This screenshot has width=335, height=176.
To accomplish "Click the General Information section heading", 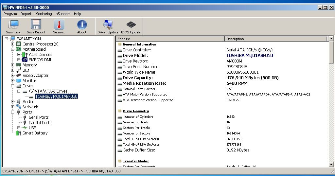I will [139, 44].
